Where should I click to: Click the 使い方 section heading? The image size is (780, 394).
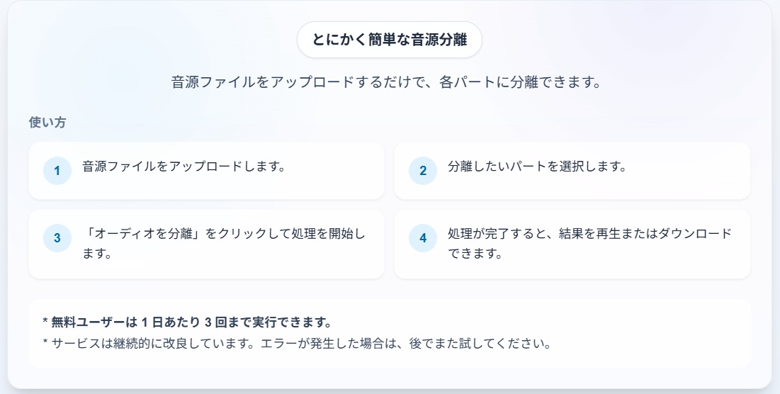click(x=47, y=122)
